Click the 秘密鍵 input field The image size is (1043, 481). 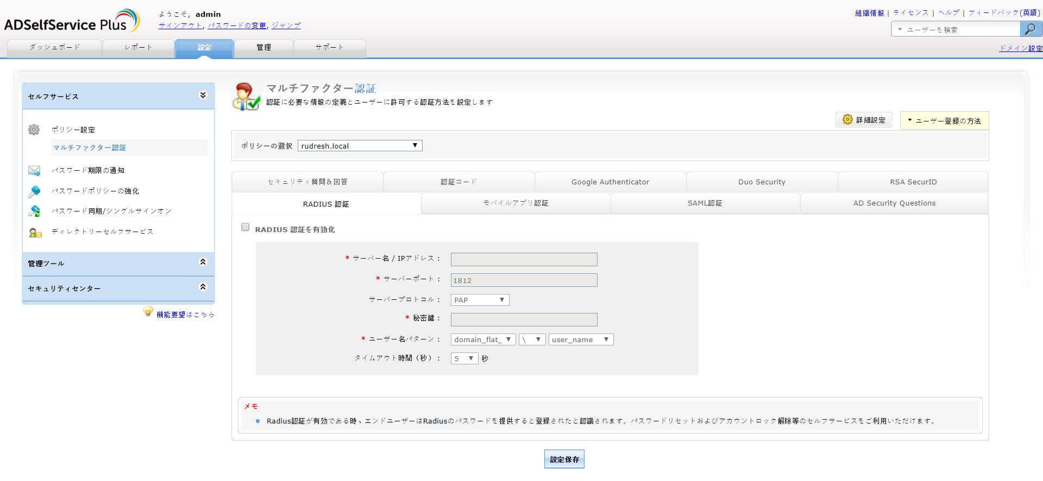524,319
